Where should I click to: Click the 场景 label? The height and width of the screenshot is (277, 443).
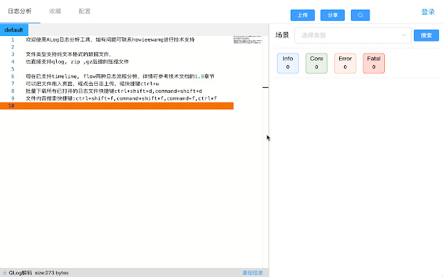(282, 35)
